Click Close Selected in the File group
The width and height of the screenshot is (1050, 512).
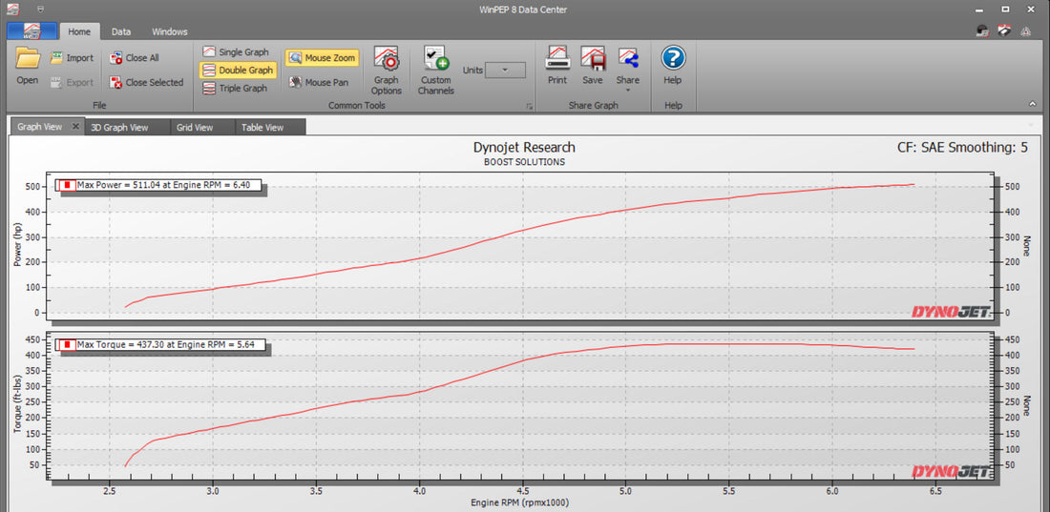(x=146, y=83)
